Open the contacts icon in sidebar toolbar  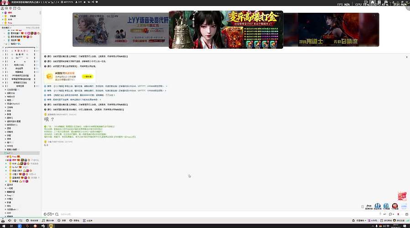2,8
